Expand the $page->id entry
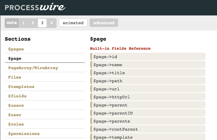 (x=148, y=56)
